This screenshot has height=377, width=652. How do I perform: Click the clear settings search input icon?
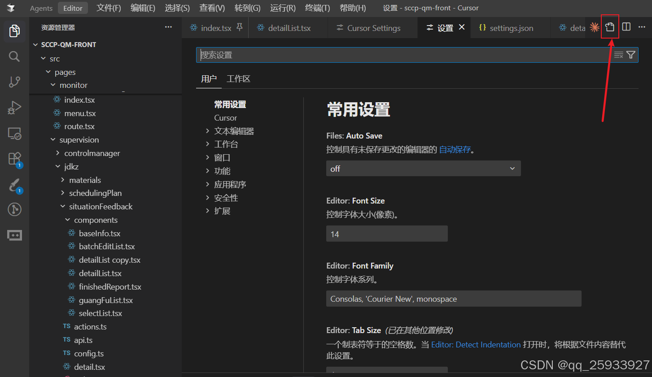coord(618,55)
